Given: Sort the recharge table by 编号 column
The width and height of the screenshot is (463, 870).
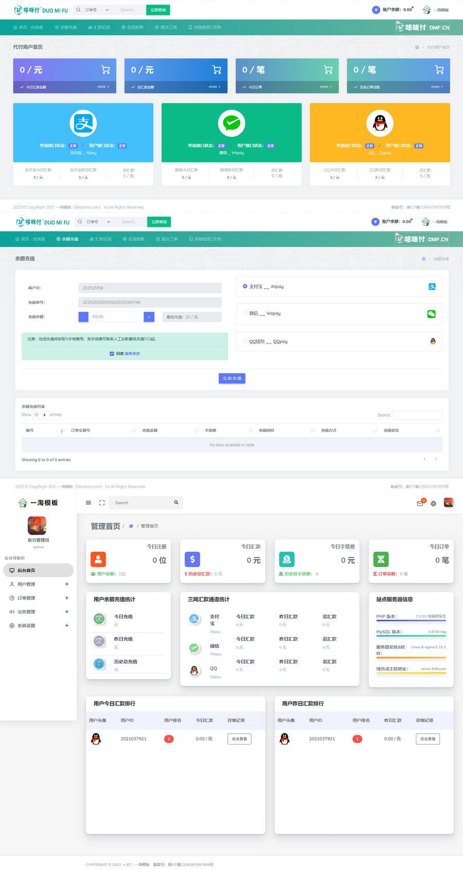Looking at the screenshot, I should pos(44,430).
